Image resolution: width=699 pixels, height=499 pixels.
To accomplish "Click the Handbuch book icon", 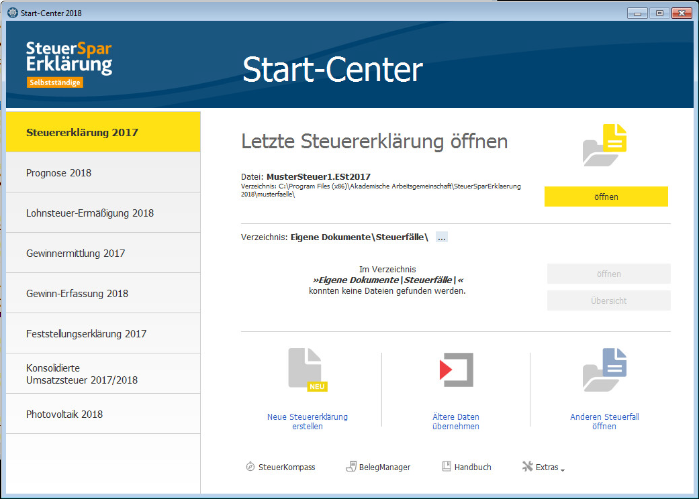I will pyautogui.click(x=447, y=466).
